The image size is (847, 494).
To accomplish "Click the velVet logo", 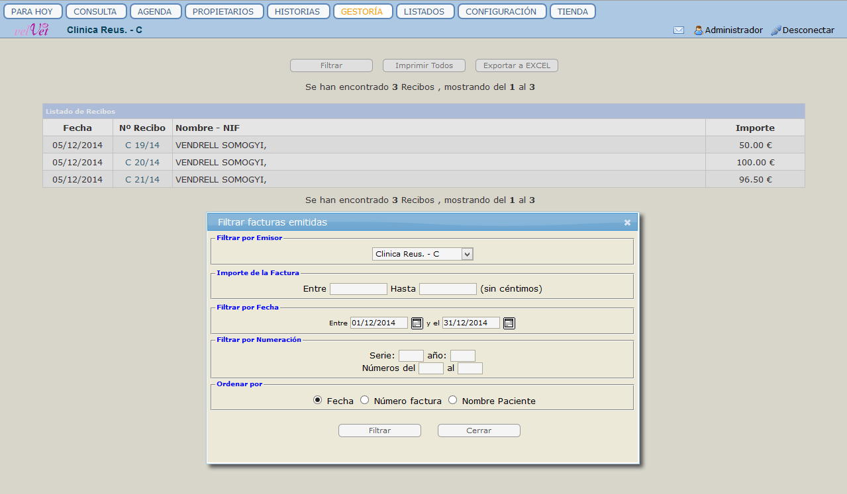I will (31, 30).
